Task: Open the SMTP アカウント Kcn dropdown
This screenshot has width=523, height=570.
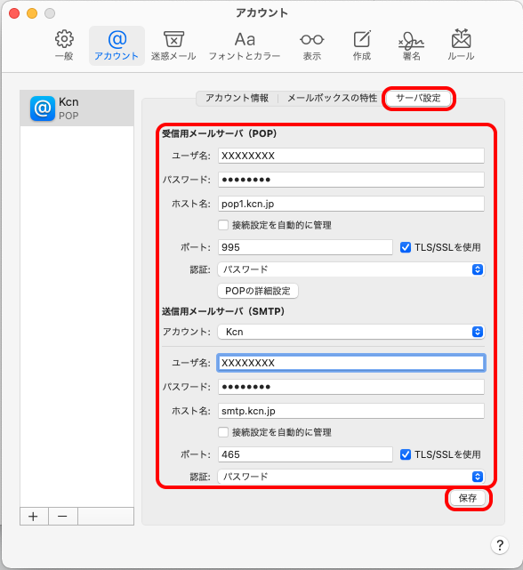Action: 351,332
